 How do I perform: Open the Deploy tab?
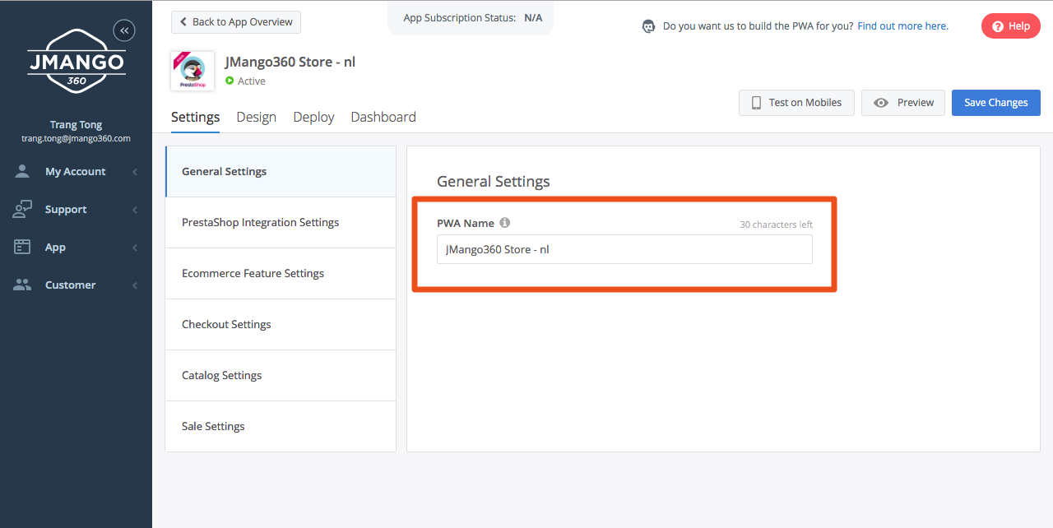tap(313, 117)
